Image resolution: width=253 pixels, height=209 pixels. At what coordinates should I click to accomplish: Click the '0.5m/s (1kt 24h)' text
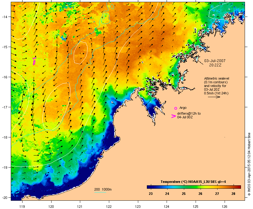tap(216, 93)
